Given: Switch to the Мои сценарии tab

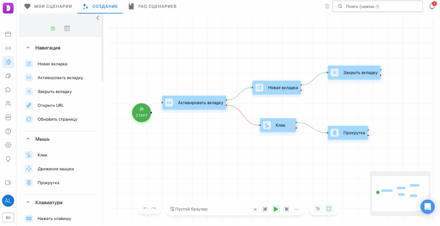Looking at the screenshot, I should coord(48,6).
